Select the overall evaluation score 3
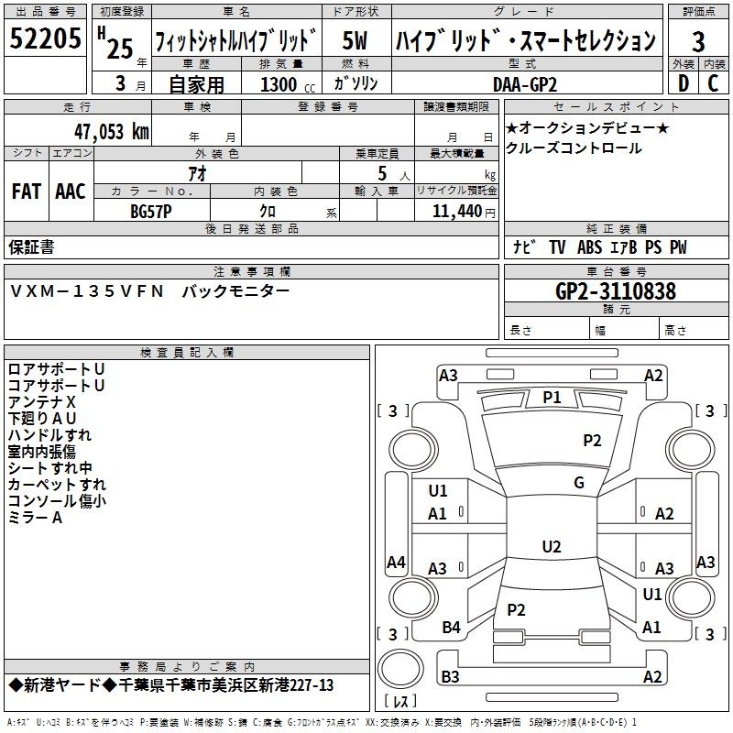Viewport: 733px width, 733px height. click(x=698, y=41)
